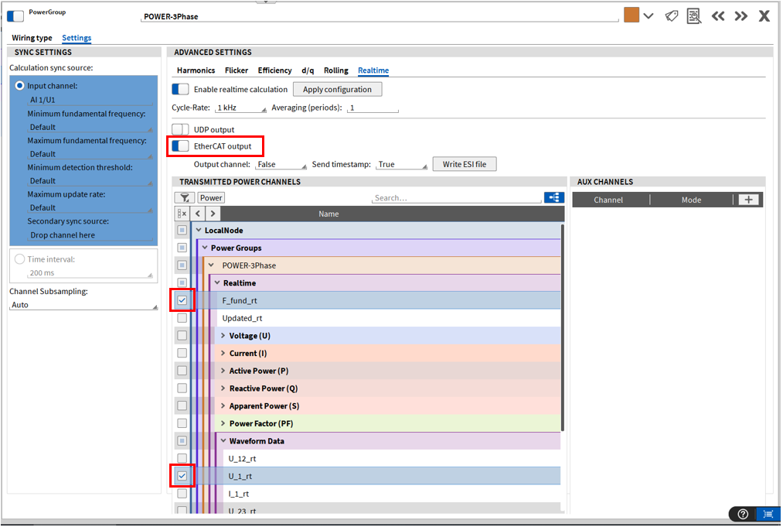The height and width of the screenshot is (527, 783).
Task: Check the Current (I) checkbox
Action: 182,353
